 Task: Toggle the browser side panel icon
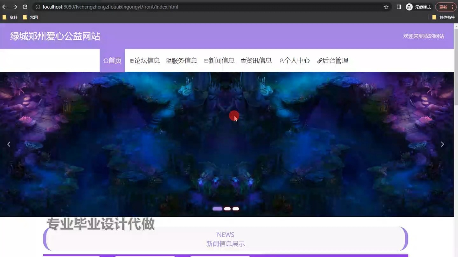(399, 7)
